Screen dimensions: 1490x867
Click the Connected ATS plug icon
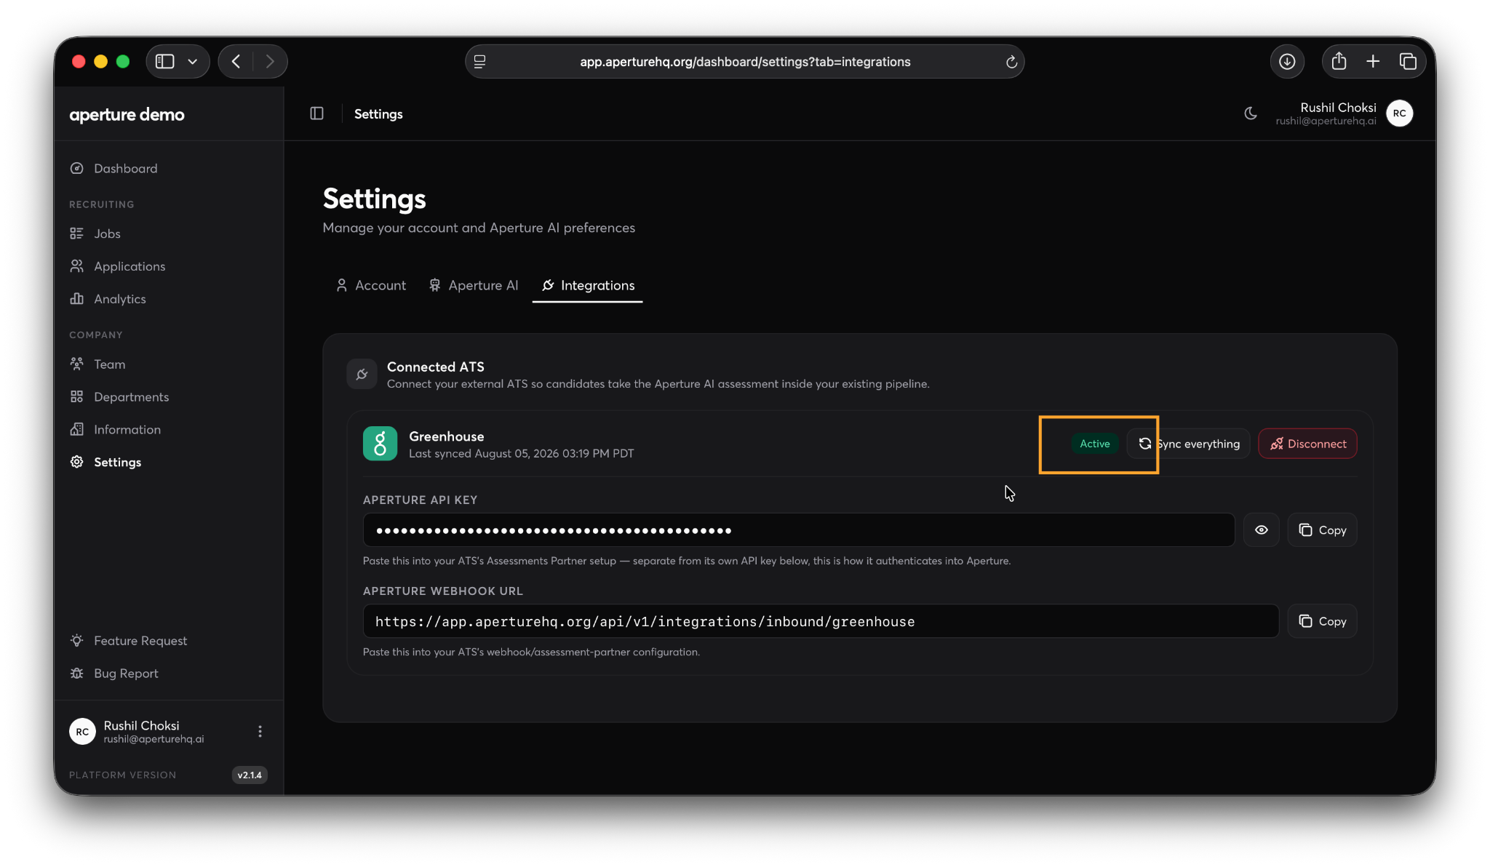[362, 375]
